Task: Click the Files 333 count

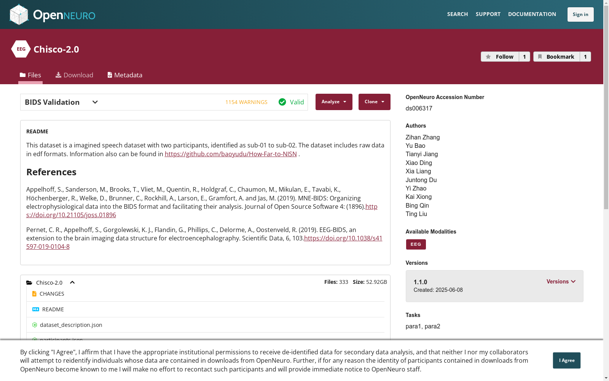Action: point(344,282)
